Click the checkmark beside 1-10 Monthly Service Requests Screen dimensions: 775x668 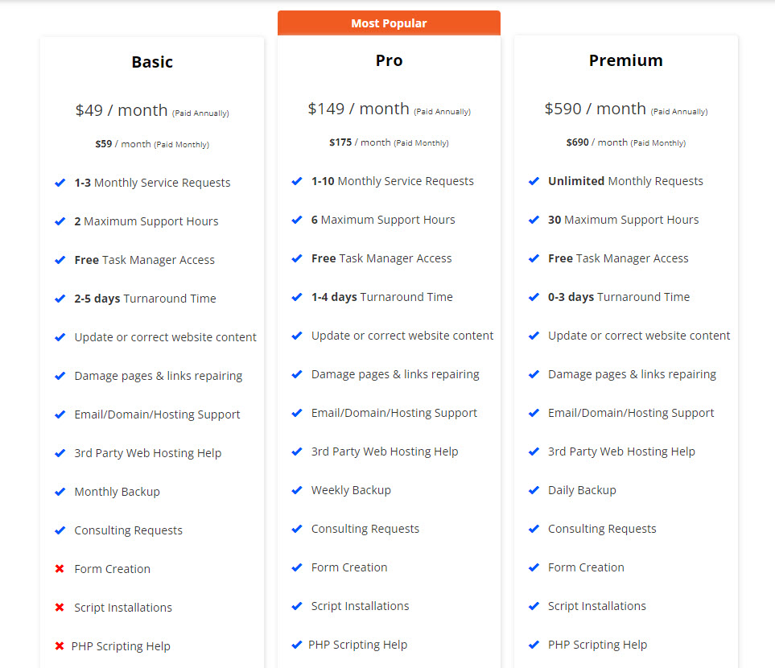(x=296, y=181)
